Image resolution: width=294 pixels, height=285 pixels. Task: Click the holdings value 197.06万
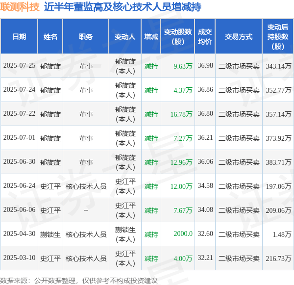click(x=278, y=186)
